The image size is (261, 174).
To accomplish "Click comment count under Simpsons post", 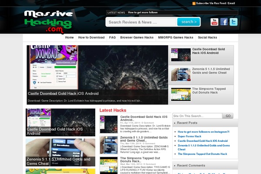I will click(150, 164).
